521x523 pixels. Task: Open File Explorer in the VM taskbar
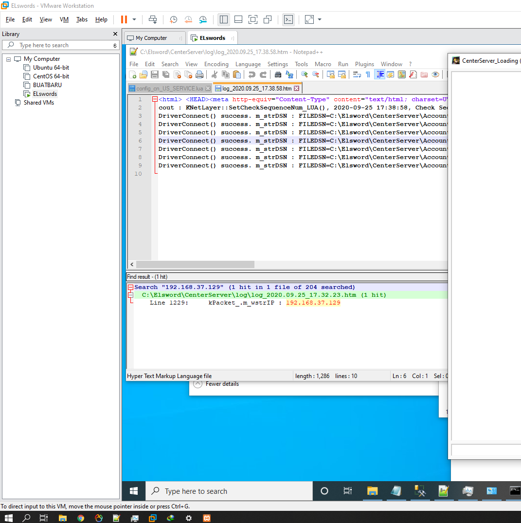pyautogui.click(x=372, y=491)
